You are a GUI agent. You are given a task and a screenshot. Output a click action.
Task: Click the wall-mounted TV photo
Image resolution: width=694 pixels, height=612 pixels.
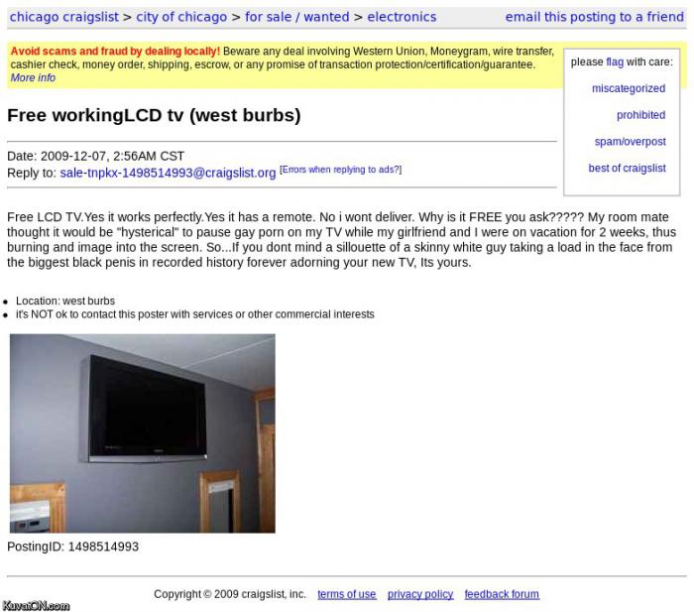pyautogui.click(x=142, y=432)
